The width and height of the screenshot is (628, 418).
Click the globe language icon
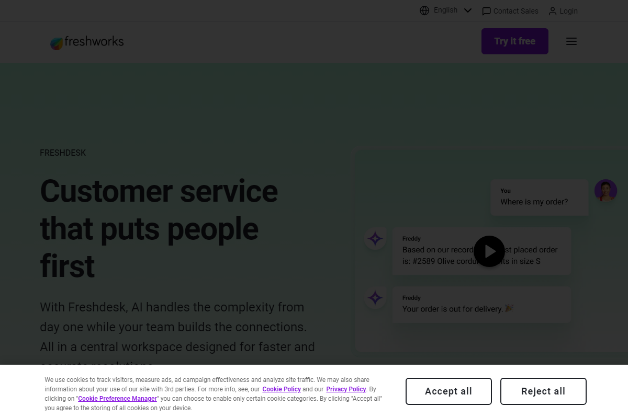424,10
